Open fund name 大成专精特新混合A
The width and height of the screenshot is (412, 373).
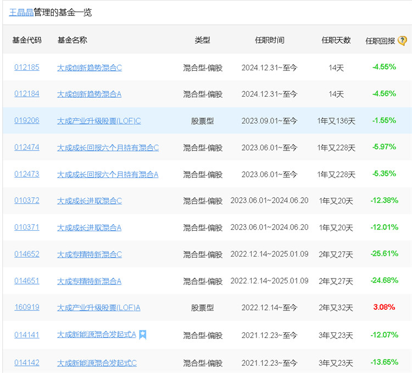[90, 281]
